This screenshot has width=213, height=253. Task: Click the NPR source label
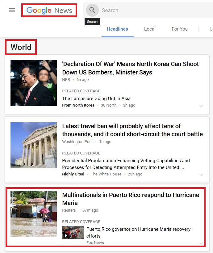[x=66, y=80]
